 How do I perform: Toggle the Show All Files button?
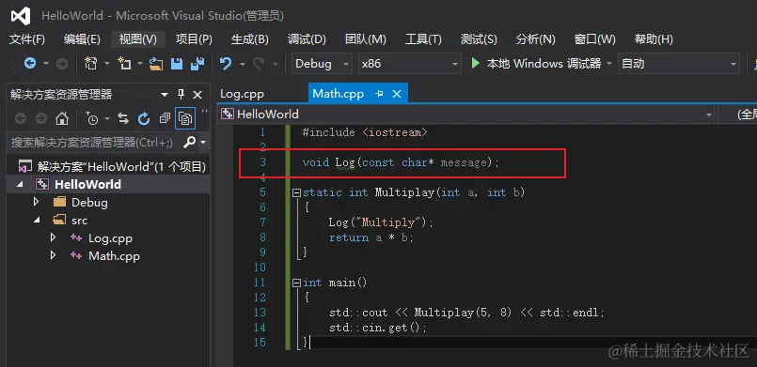pos(185,118)
